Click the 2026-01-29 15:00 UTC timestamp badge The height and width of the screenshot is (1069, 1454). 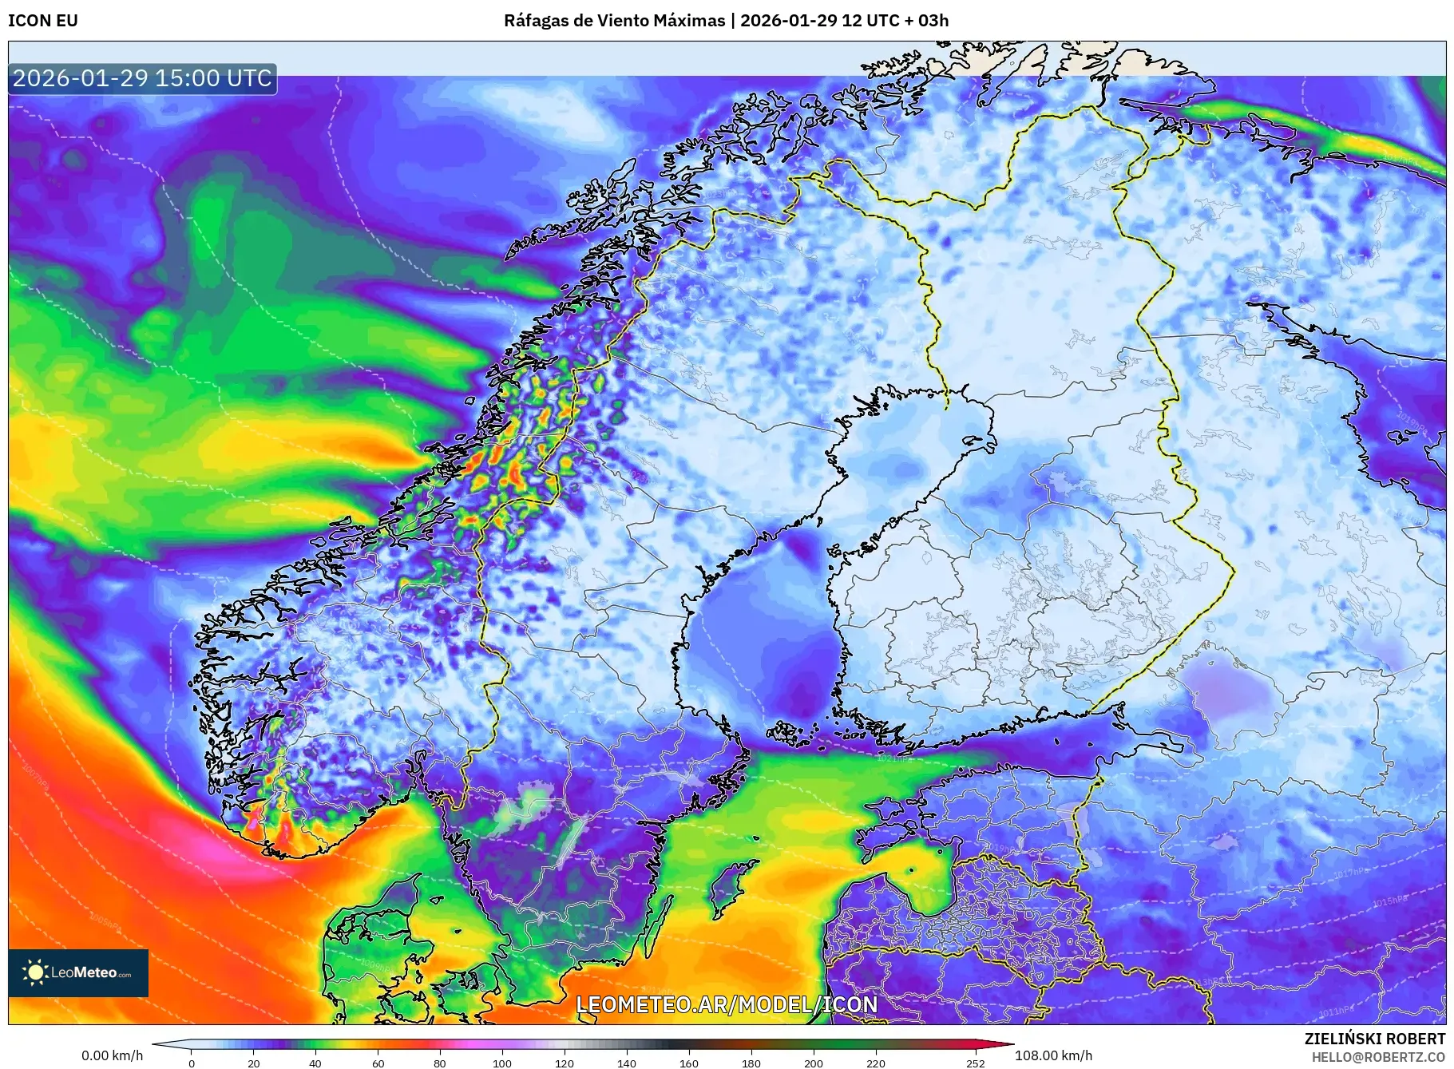(142, 78)
